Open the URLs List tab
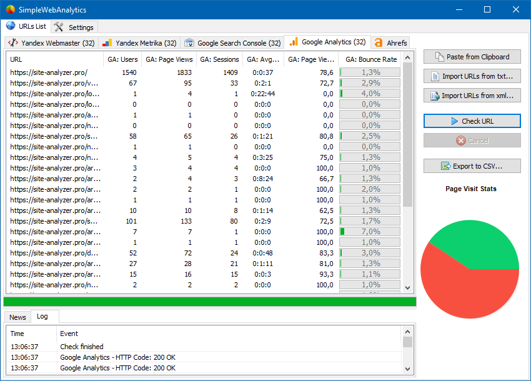 tap(26, 26)
